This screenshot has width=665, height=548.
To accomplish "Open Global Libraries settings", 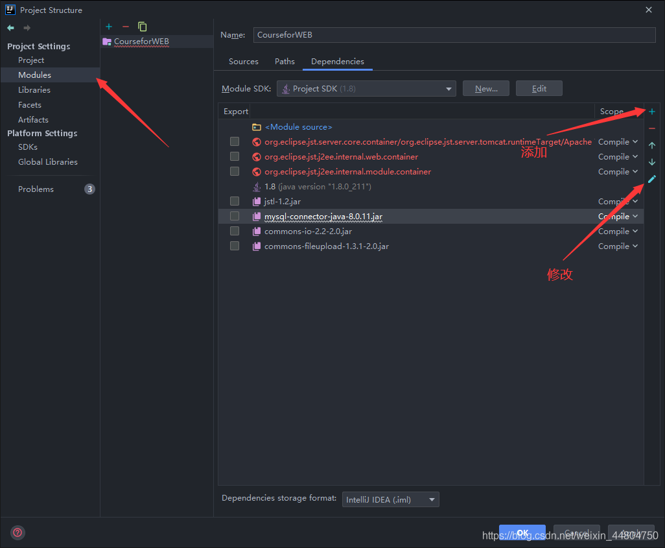I will tap(48, 161).
